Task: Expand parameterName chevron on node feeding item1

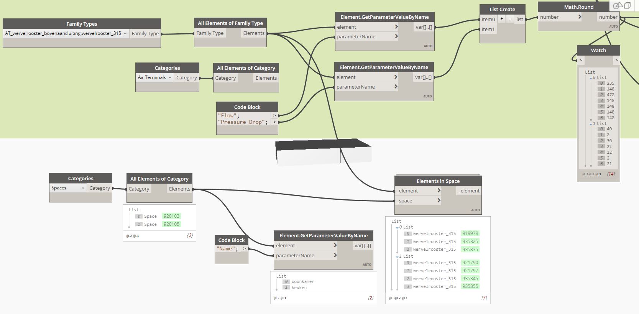Action: [x=396, y=87]
